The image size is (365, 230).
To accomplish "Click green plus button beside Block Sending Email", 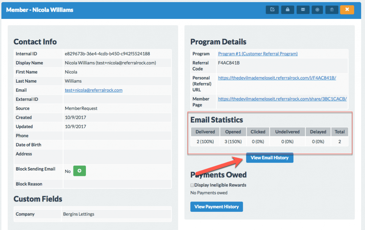I will point(79,171).
